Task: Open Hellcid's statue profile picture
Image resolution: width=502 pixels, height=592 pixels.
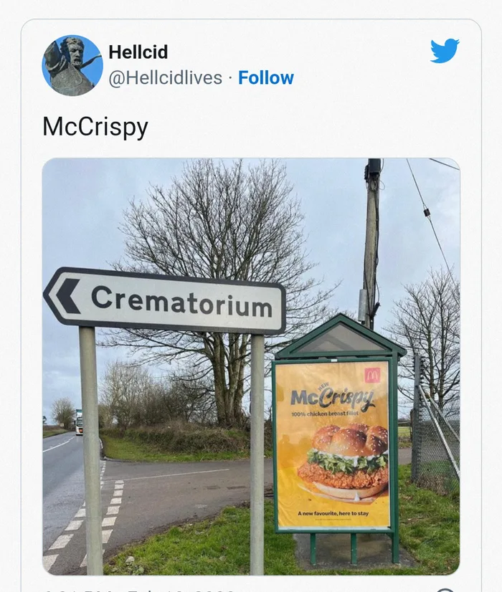Action: click(x=72, y=65)
